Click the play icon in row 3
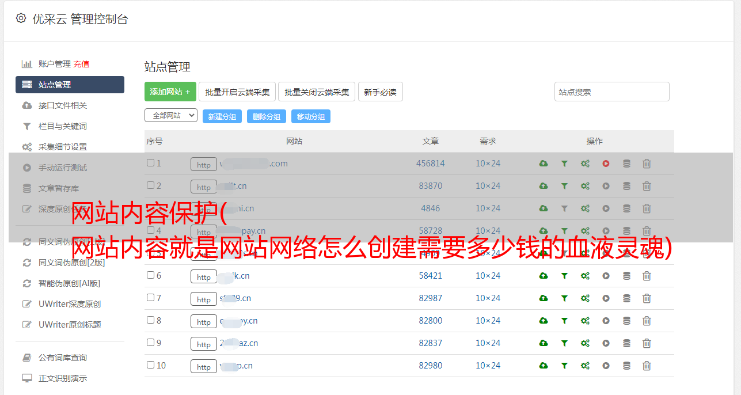741x395 pixels. coord(606,208)
